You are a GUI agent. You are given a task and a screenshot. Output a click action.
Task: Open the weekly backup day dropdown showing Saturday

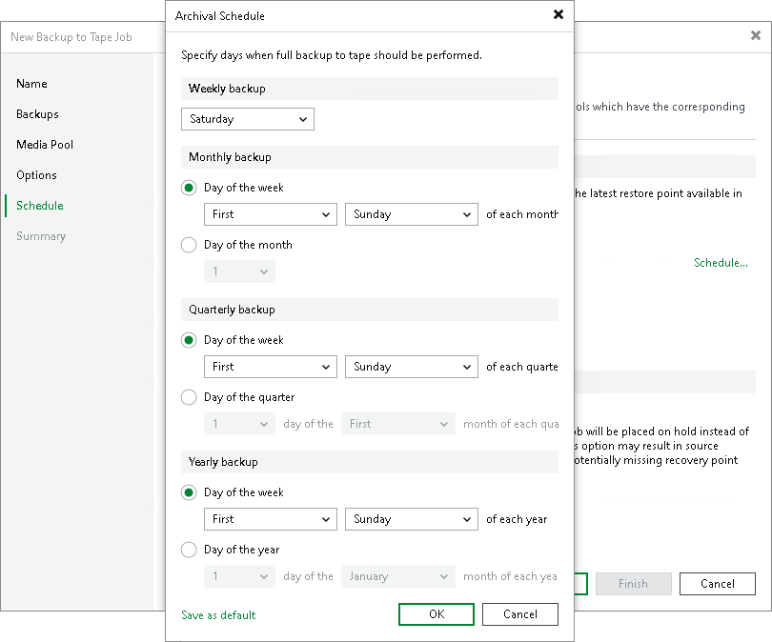click(x=247, y=119)
